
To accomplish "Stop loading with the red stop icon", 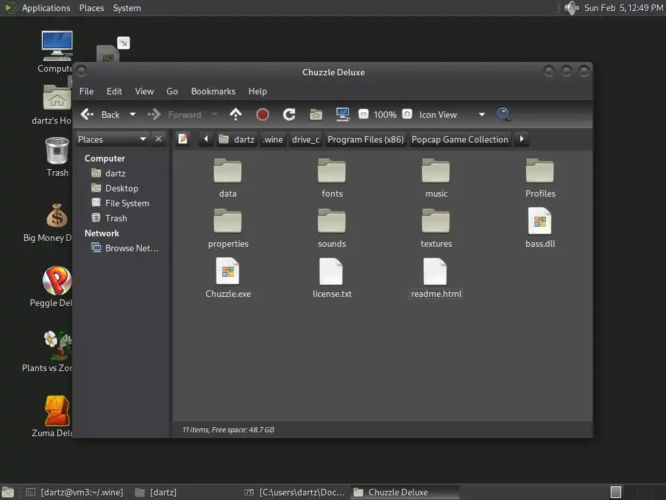I will pos(263,115).
